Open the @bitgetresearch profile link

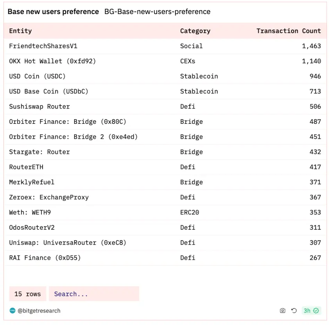pos(39,311)
